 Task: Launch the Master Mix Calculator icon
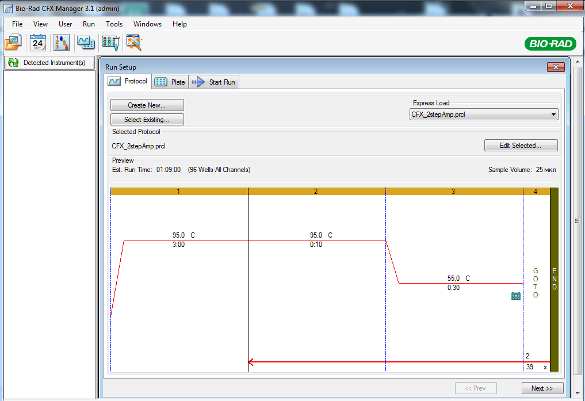coord(62,42)
